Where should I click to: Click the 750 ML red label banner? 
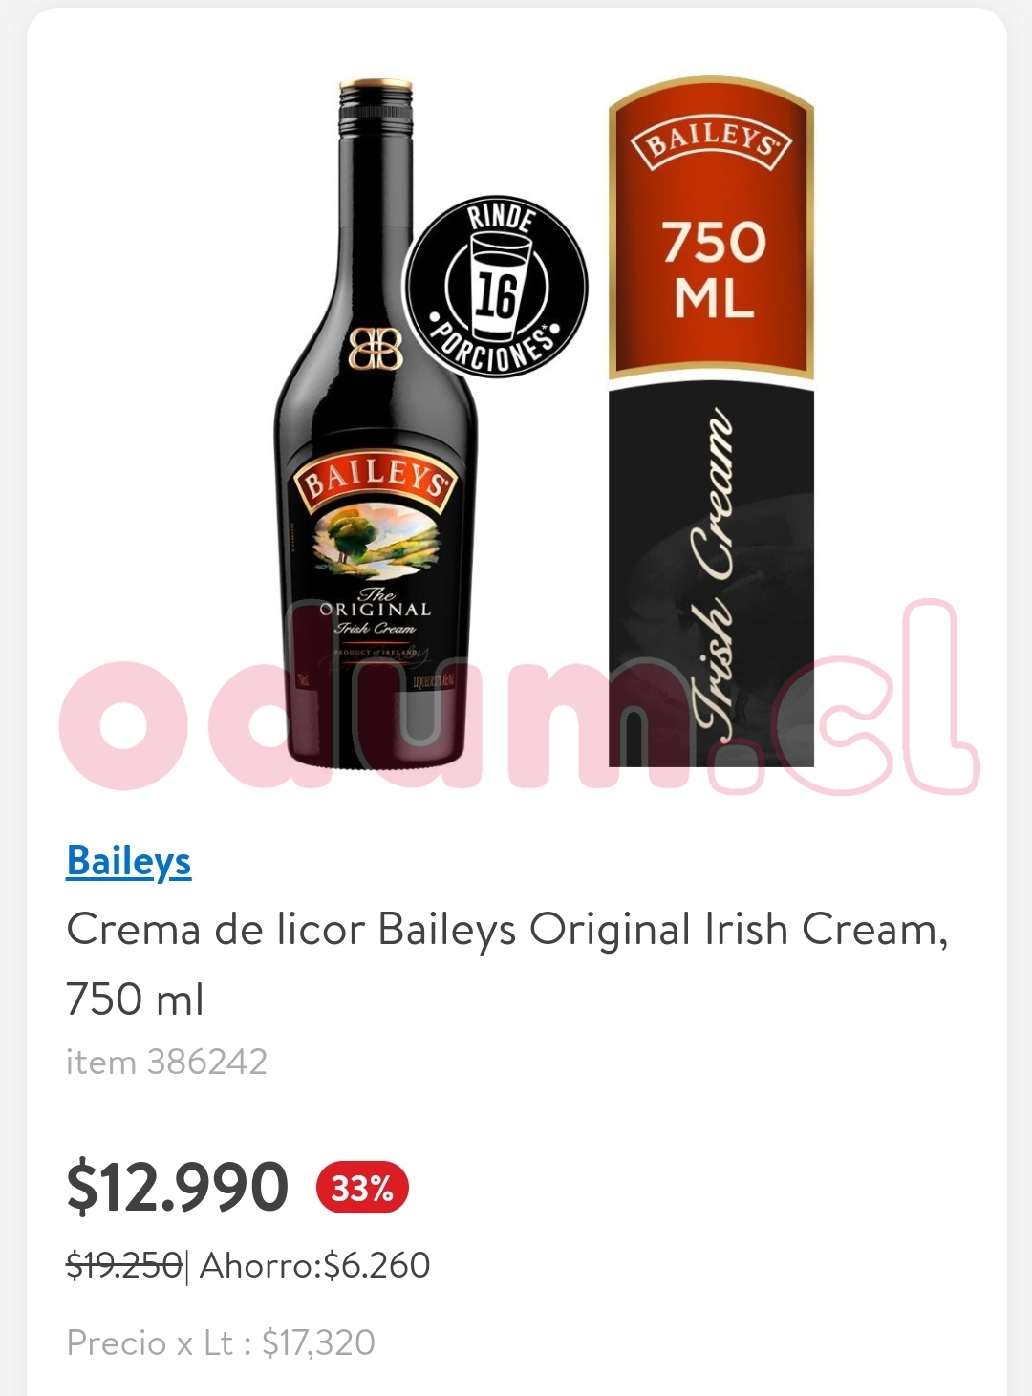click(x=711, y=227)
